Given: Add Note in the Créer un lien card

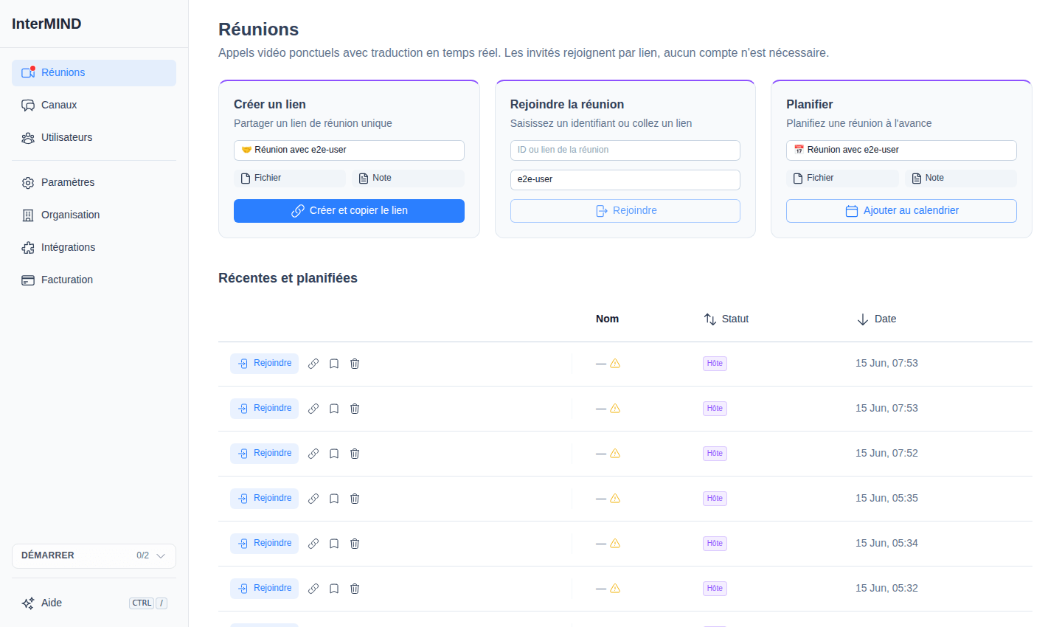Looking at the screenshot, I should [408, 179].
